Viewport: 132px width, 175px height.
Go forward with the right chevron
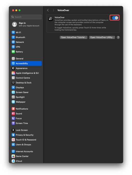[54, 10]
